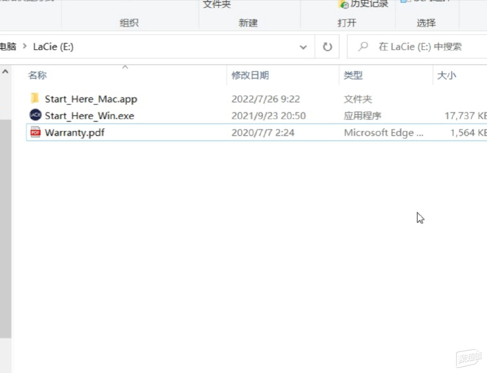Click the navigation pane scrollbar thumb
487x373 pixels.
tap(6, 229)
